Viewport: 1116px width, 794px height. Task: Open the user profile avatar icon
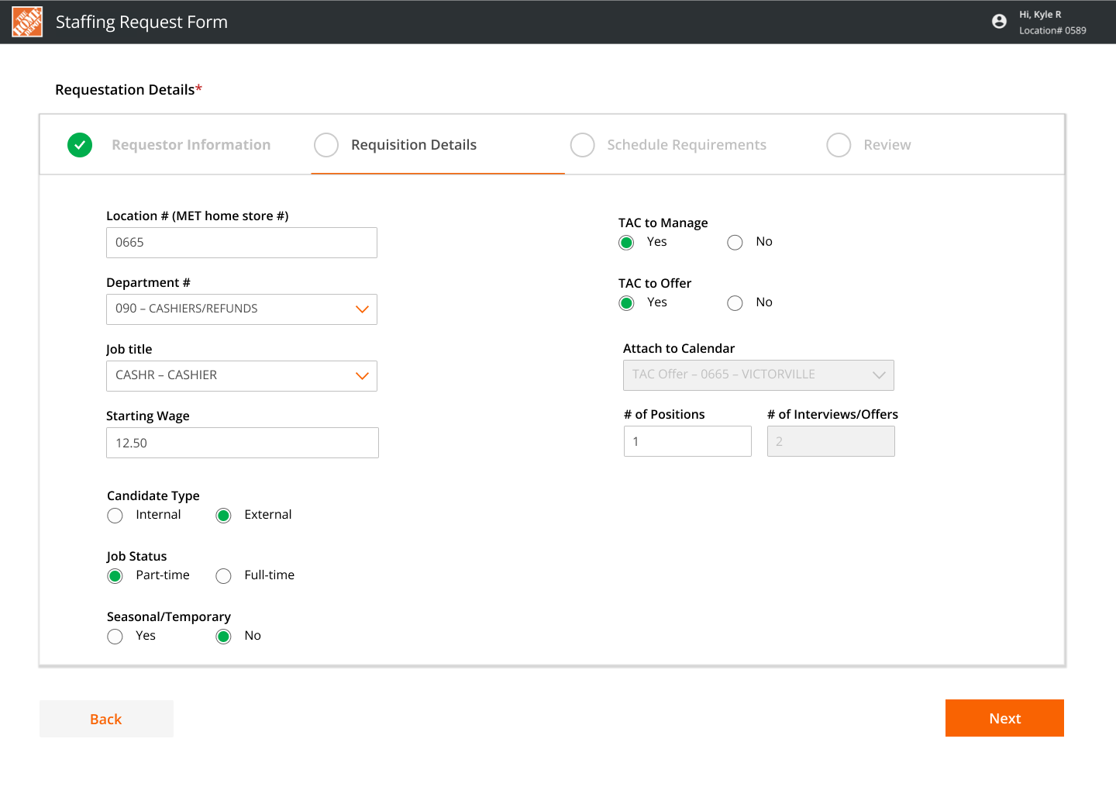(999, 22)
